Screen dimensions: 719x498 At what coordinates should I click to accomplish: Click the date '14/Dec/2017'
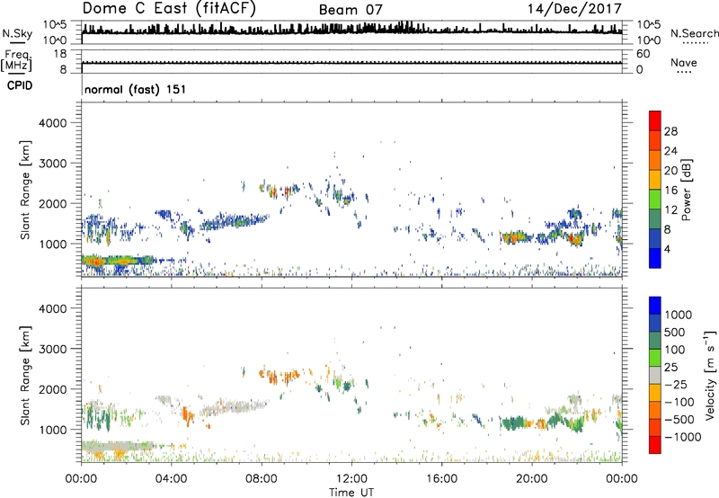574,9
